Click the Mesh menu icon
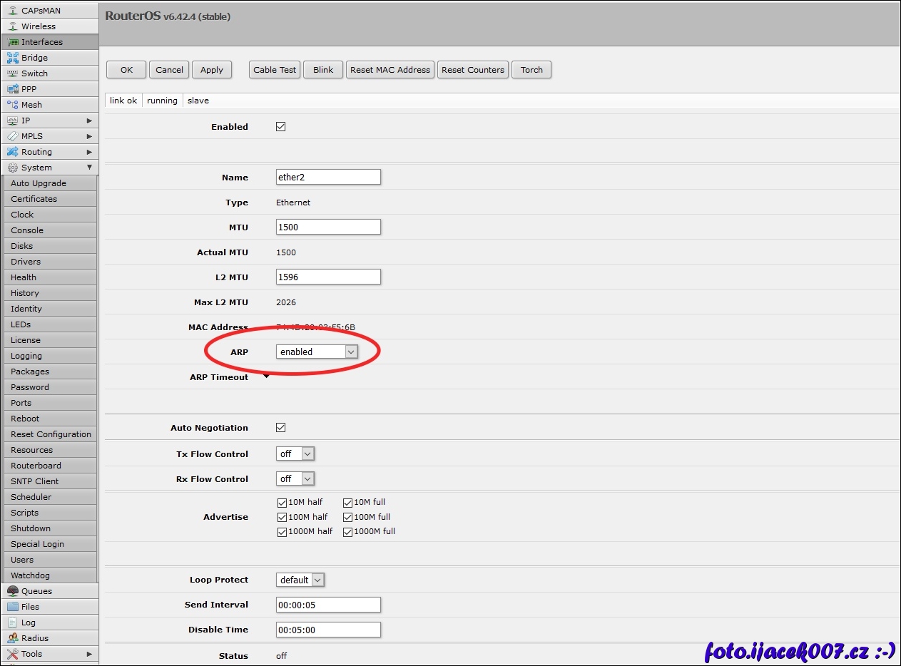The width and height of the screenshot is (901, 666). click(13, 105)
